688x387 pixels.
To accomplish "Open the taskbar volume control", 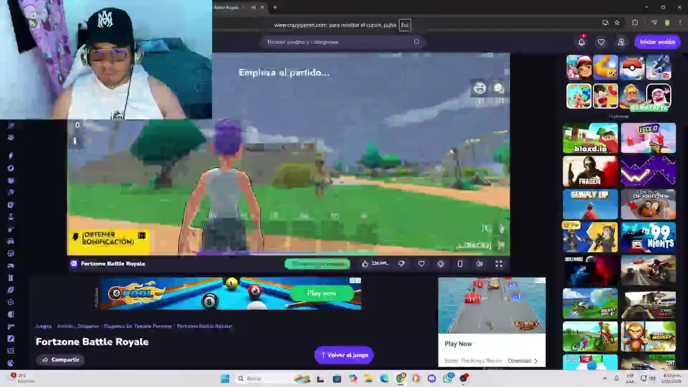I will tap(653, 378).
